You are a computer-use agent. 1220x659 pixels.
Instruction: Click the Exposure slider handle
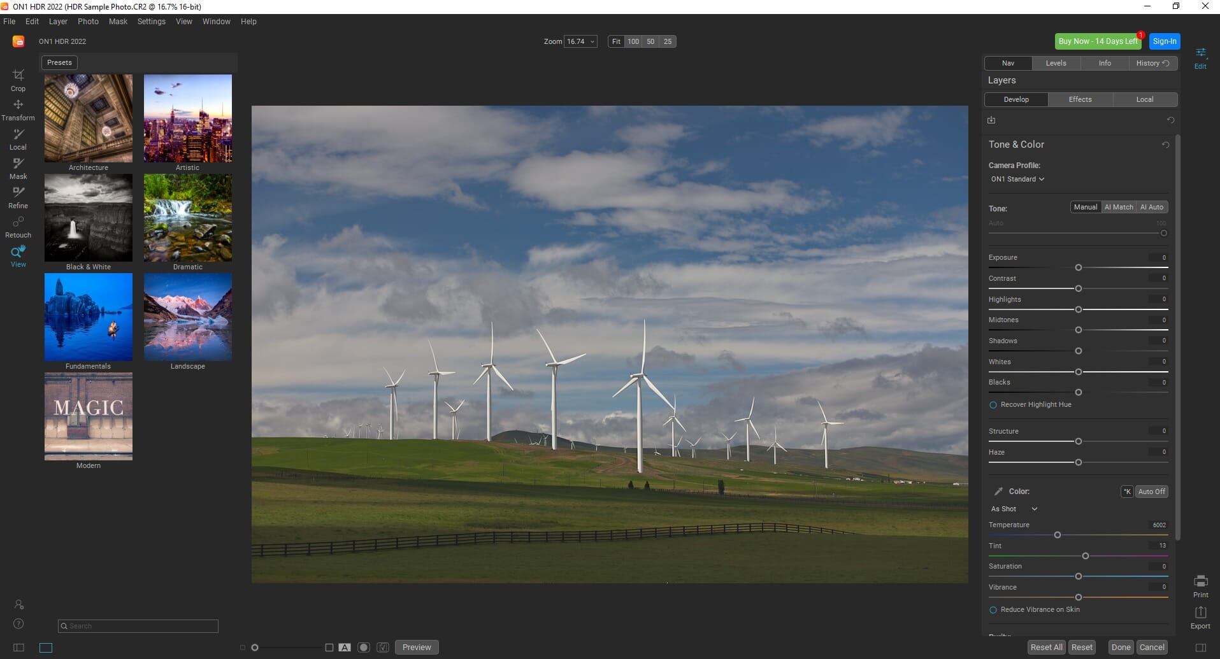pyautogui.click(x=1079, y=267)
